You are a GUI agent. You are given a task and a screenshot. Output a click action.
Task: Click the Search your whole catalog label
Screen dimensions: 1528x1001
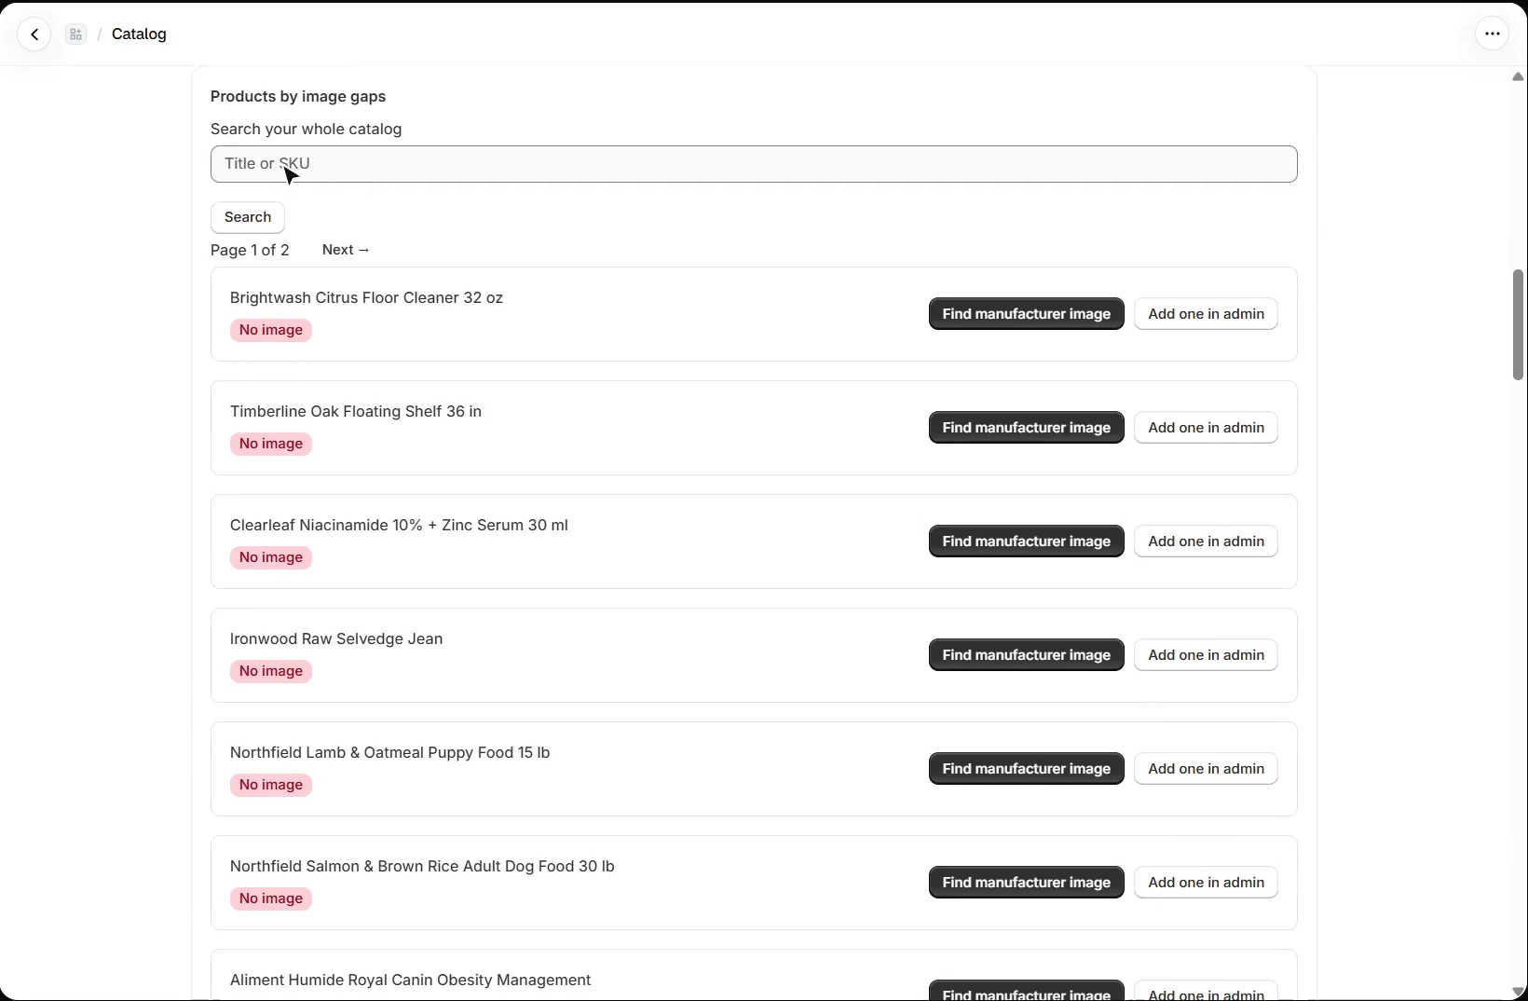tap(306, 130)
